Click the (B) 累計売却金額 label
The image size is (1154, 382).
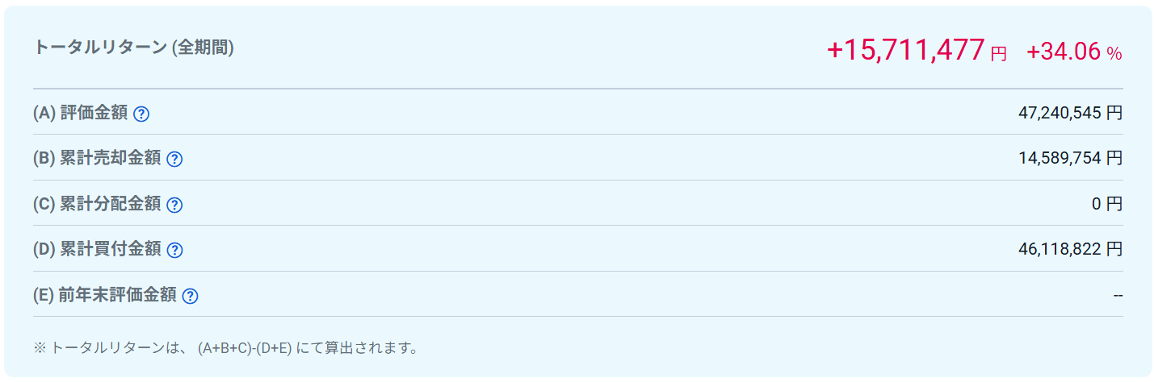pyautogui.click(x=97, y=159)
